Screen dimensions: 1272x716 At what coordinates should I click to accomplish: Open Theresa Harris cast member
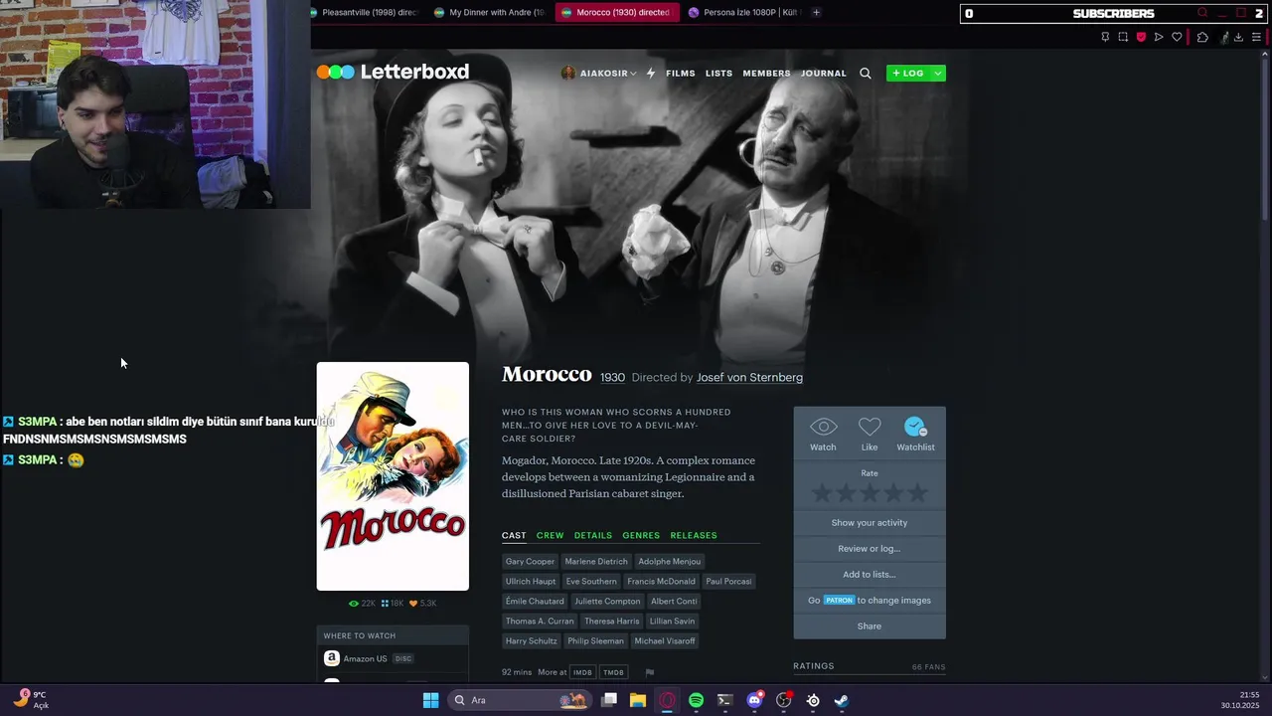tap(612, 621)
